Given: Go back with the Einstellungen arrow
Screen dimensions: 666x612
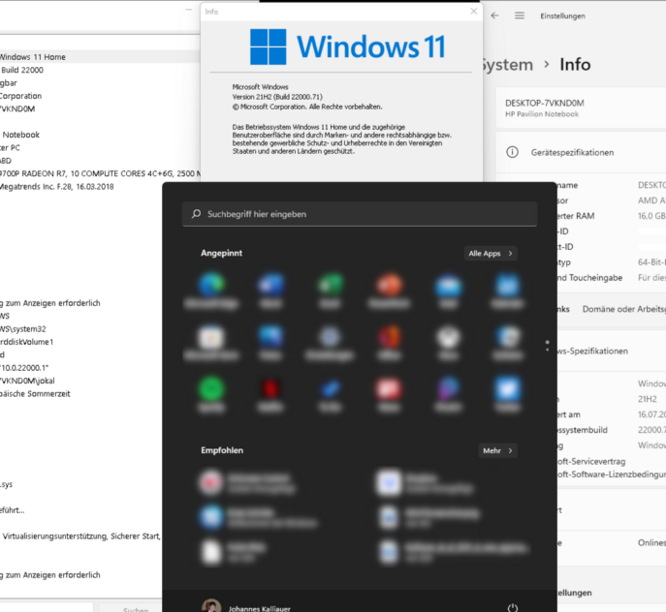Looking at the screenshot, I should (x=494, y=15).
